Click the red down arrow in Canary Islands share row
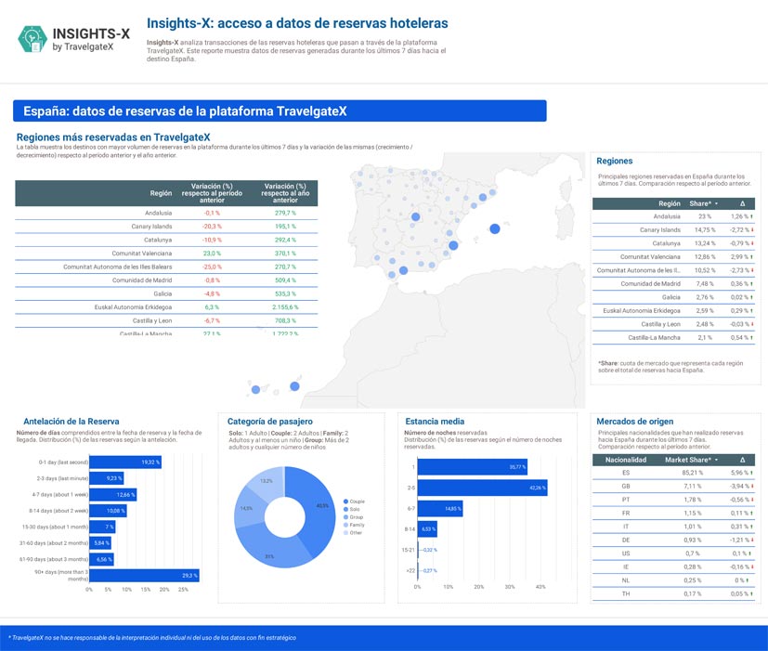 pos(752,229)
